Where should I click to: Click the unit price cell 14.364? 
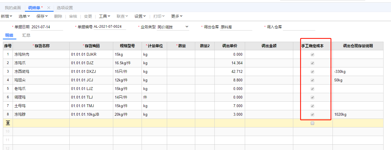[230, 63]
